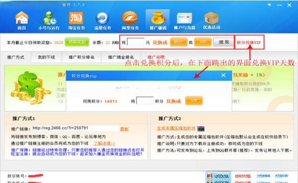This screenshot has height=183, width=298.
Task: Select the 可用积分 value 16671
Action: coord(111,101)
